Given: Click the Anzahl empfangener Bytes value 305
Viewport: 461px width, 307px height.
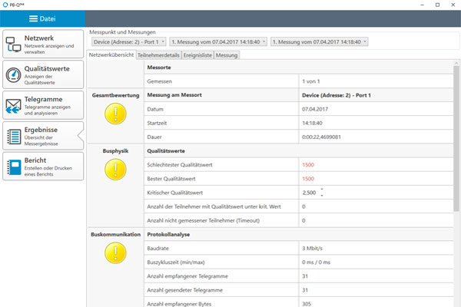Looking at the screenshot, I should [x=307, y=304].
